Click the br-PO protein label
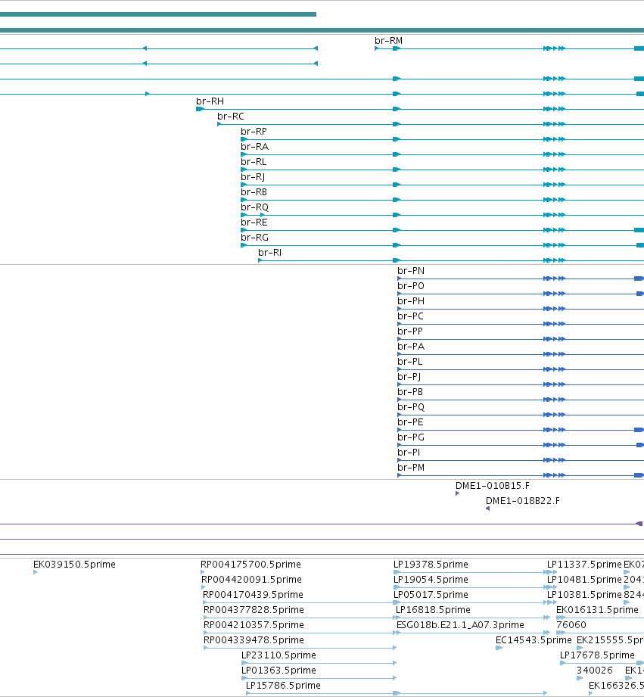 coord(411,286)
